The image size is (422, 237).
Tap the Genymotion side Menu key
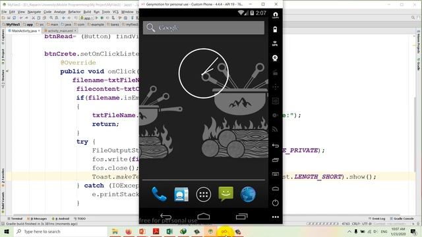(x=276, y=174)
